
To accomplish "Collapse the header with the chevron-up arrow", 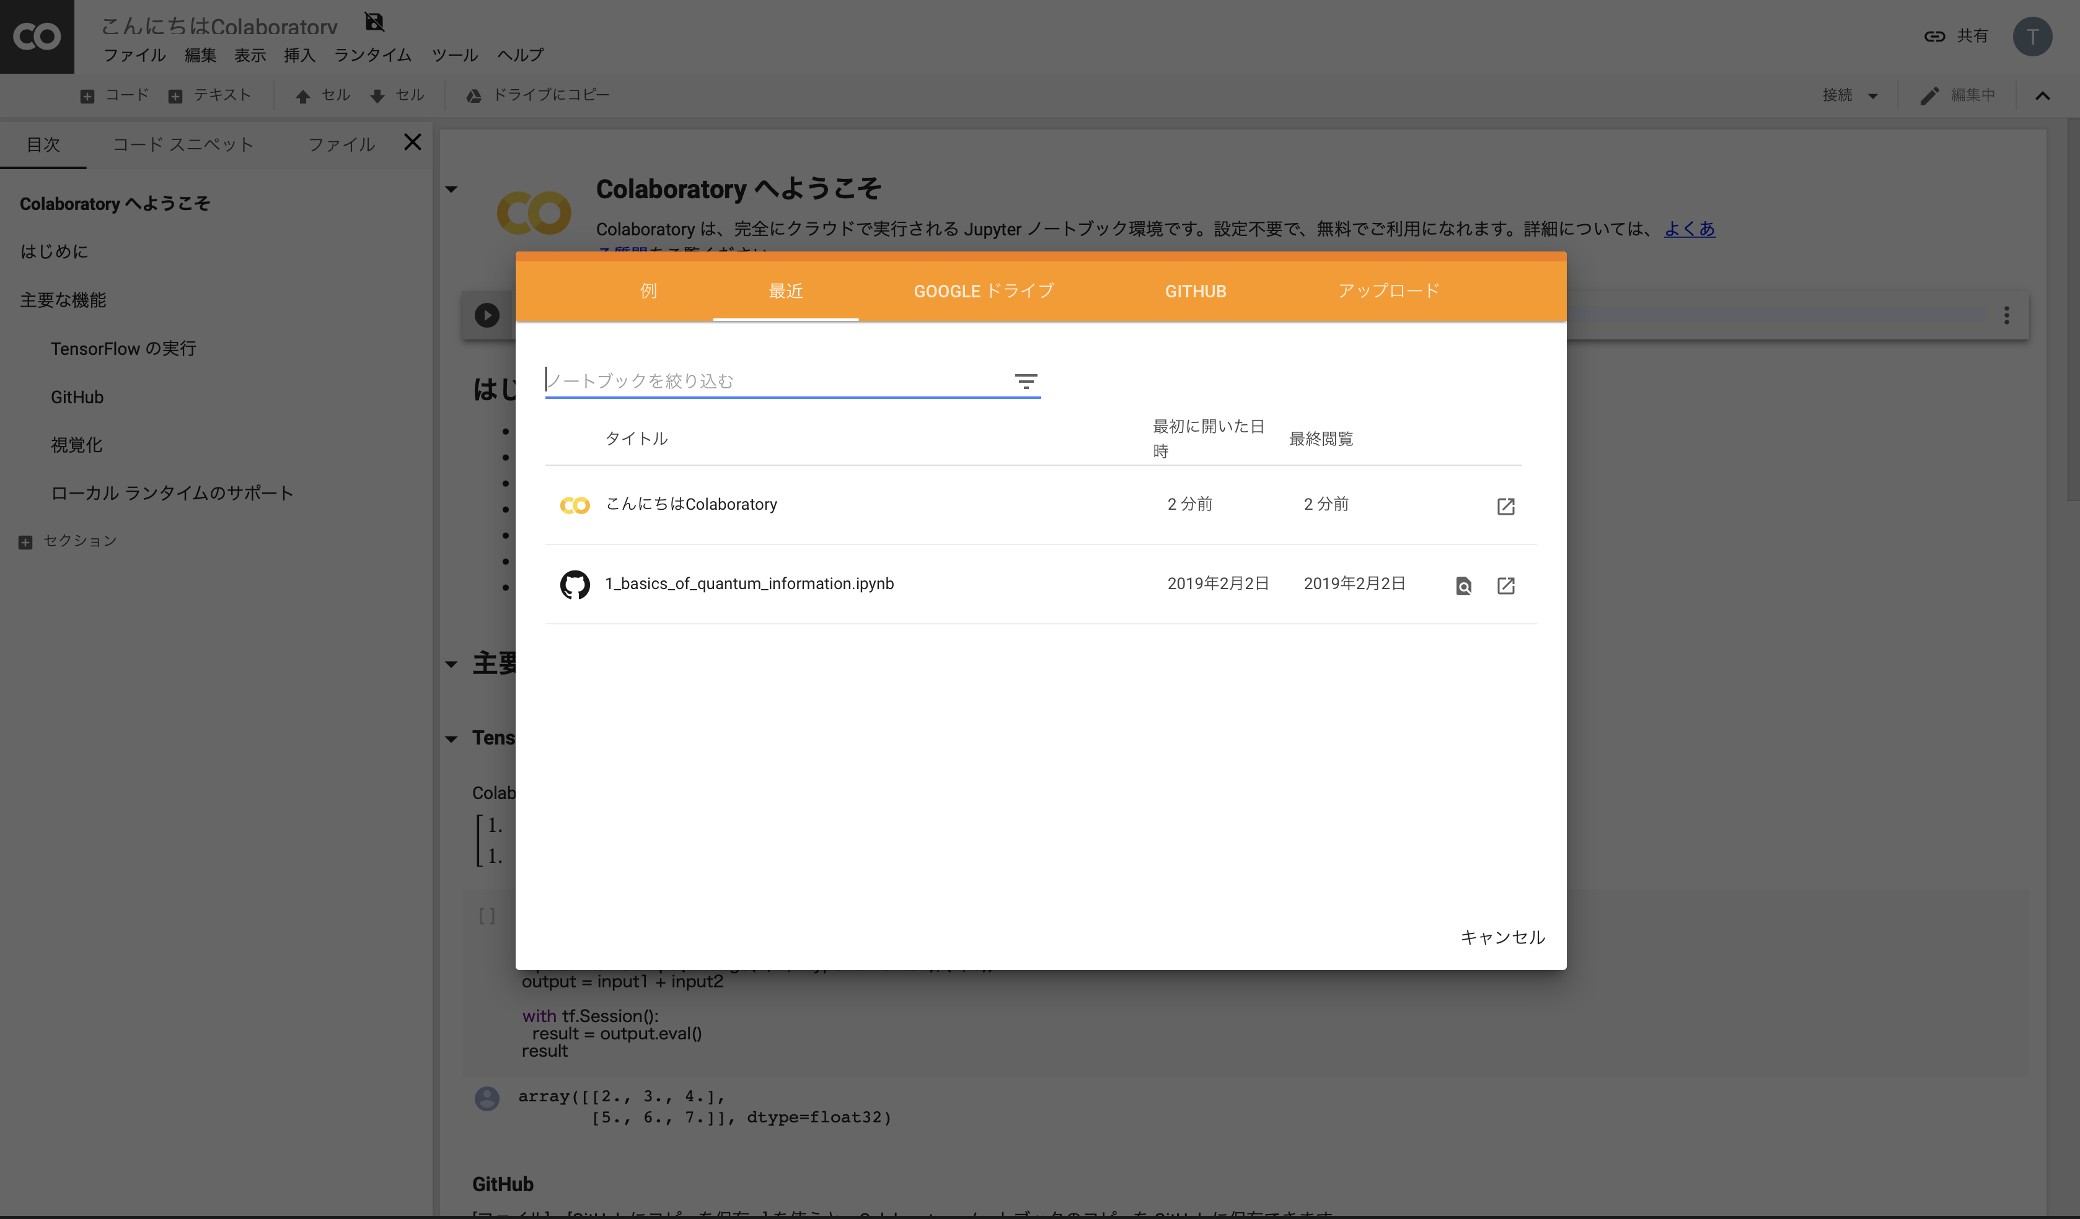I will pyautogui.click(x=2043, y=95).
